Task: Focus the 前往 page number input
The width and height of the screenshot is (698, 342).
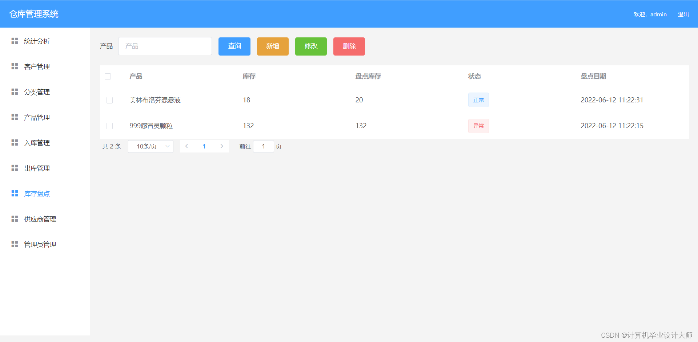Action: pos(264,146)
